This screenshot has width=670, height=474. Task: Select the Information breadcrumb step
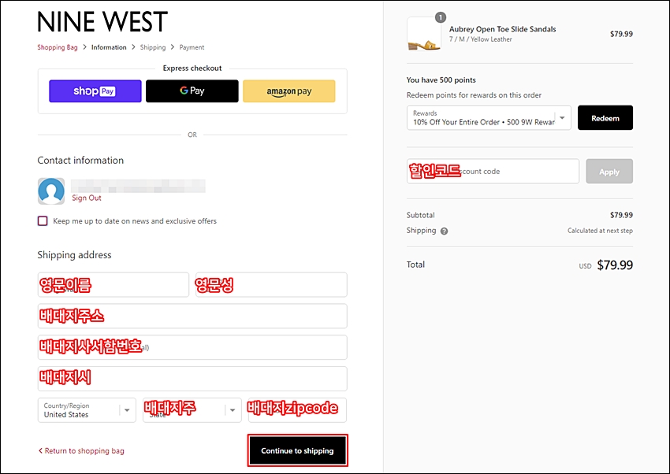tap(109, 47)
